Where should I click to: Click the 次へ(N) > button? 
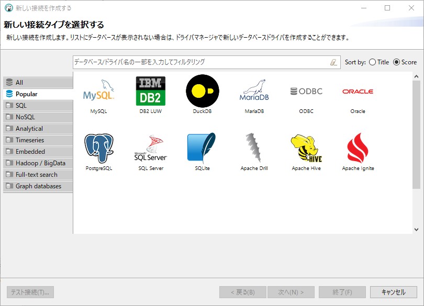pyautogui.click(x=291, y=292)
